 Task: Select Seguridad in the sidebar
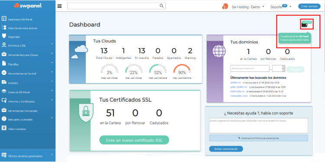point(14,37)
